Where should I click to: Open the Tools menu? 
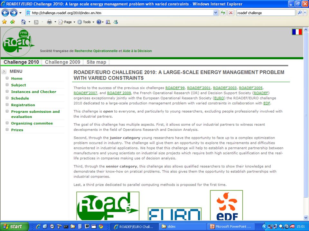[x=86, y=22]
